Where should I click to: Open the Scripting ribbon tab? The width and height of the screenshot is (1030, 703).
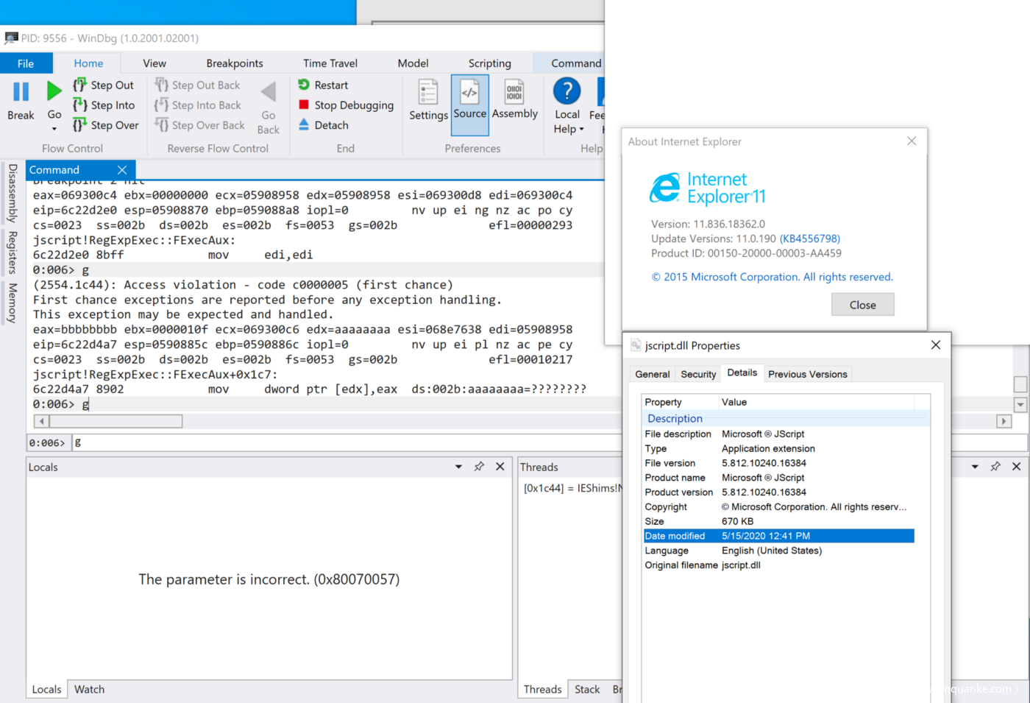(x=489, y=63)
